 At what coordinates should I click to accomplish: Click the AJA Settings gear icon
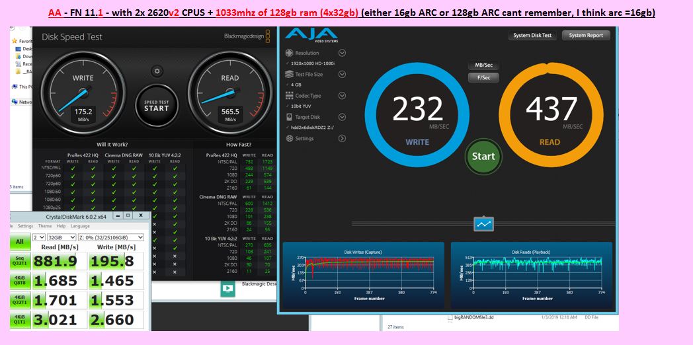coord(290,138)
